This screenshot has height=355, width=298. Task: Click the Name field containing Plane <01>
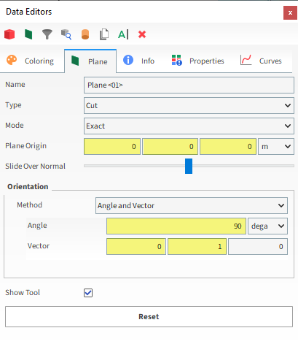coord(189,85)
